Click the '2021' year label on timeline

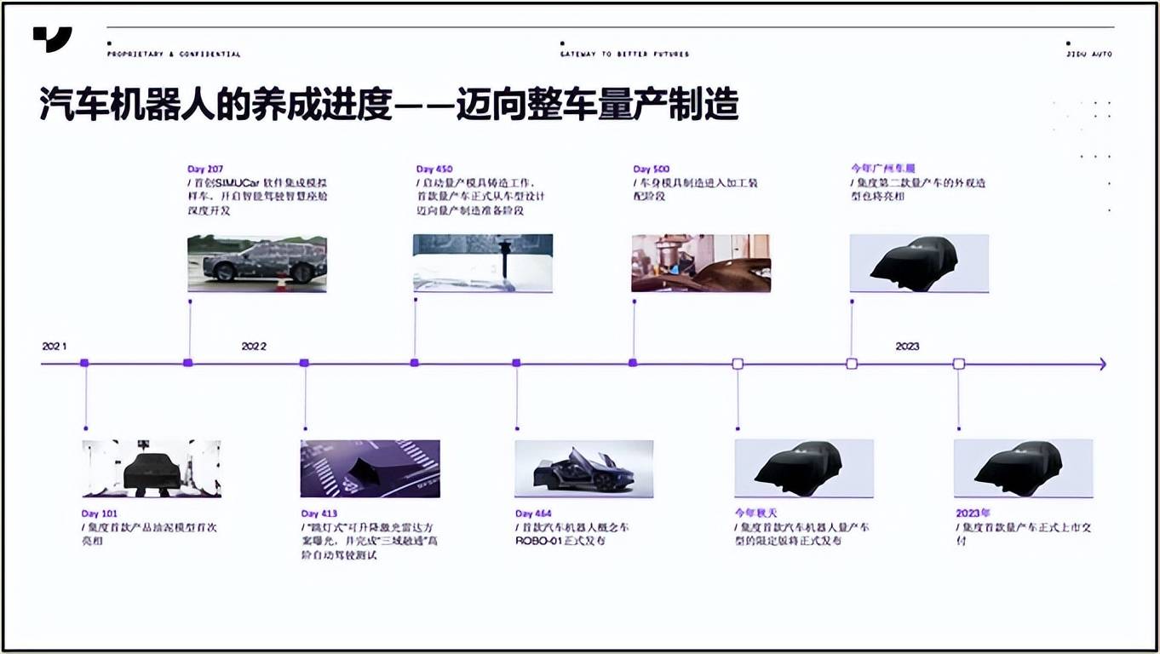(x=55, y=347)
